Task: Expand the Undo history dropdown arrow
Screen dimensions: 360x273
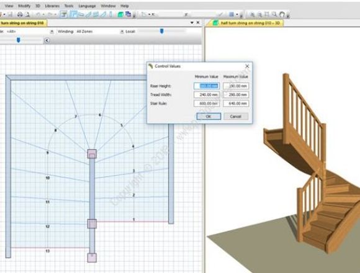Action: (x=43, y=14)
